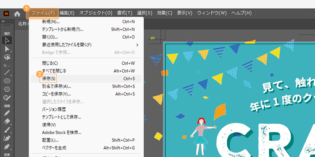Click the girl illustration on artboard
This screenshot has height=157, width=315.
[202, 136]
